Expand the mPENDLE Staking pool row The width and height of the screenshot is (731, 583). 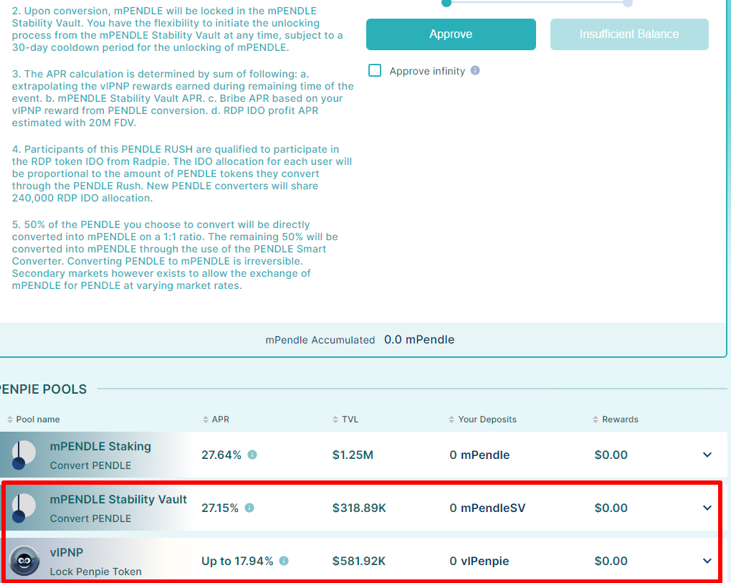pos(707,455)
